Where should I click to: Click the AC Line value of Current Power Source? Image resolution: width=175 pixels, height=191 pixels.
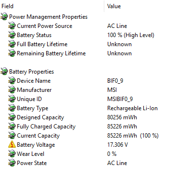pyautogui.click(x=117, y=26)
